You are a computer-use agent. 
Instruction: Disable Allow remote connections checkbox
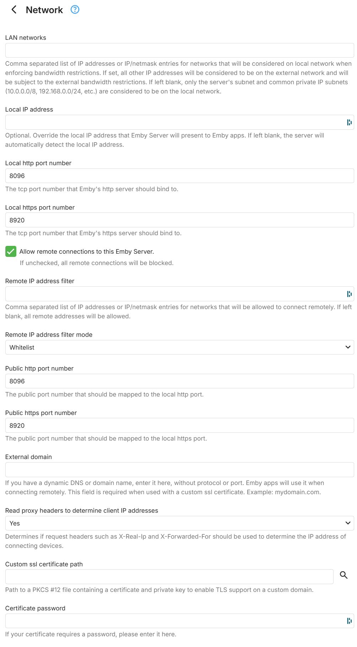(11, 252)
